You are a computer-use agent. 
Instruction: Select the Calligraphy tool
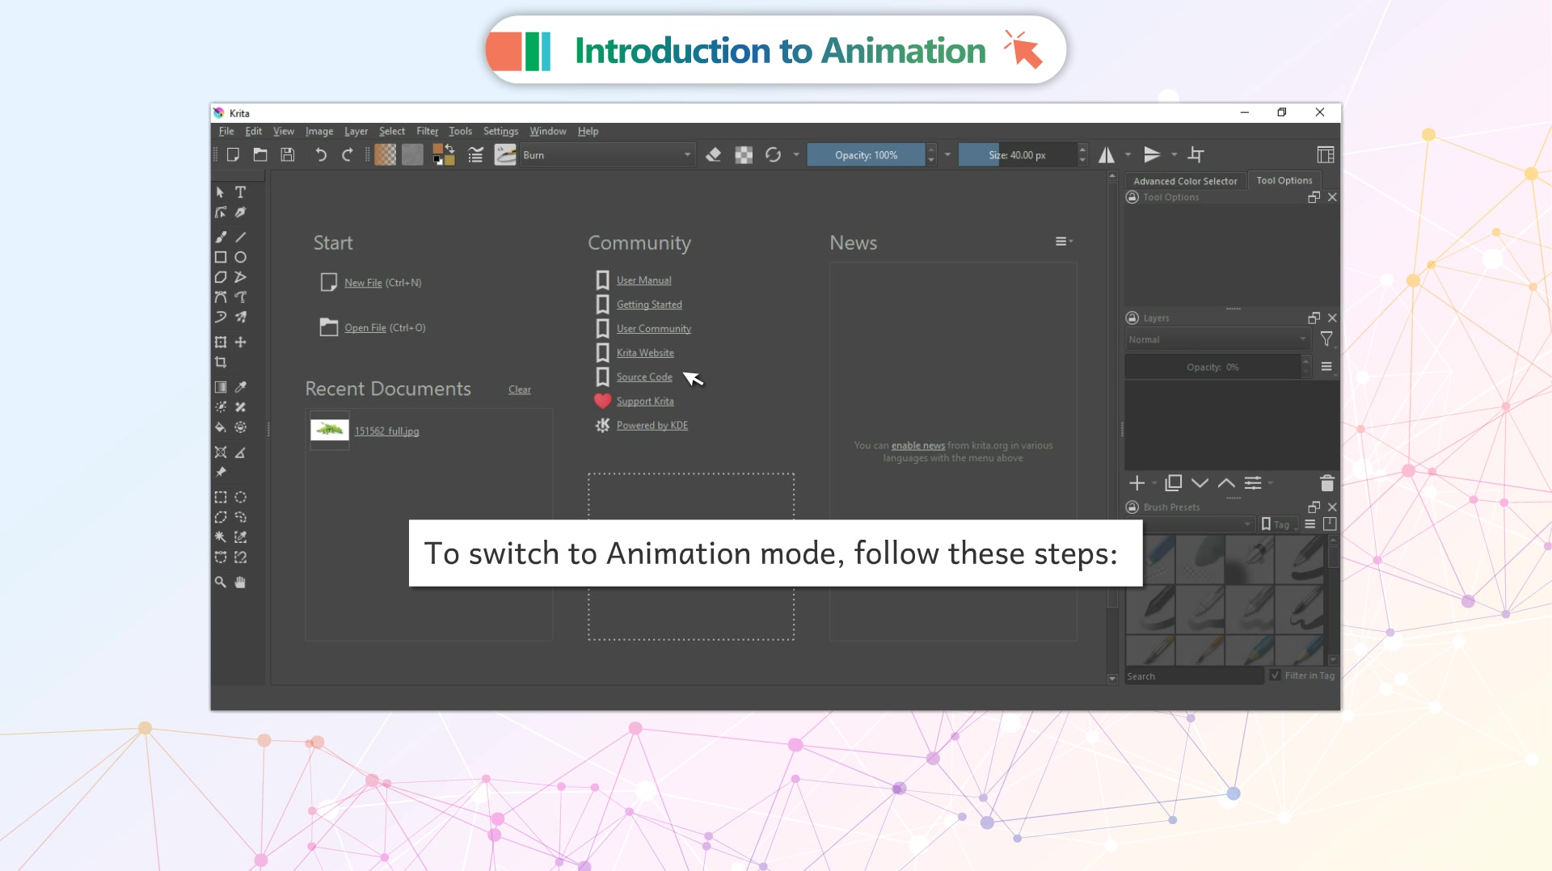pos(240,212)
